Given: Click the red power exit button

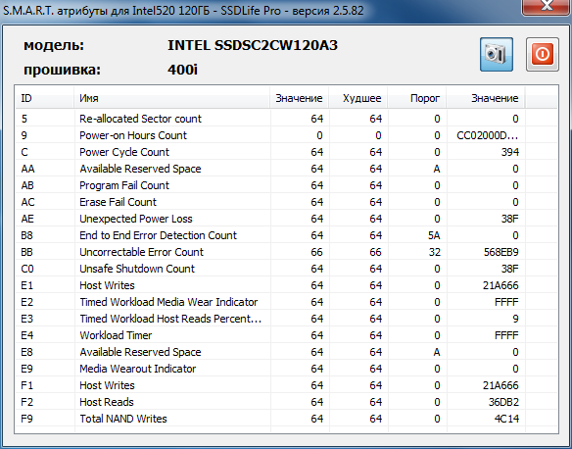Looking at the screenshot, I should 542,54.
